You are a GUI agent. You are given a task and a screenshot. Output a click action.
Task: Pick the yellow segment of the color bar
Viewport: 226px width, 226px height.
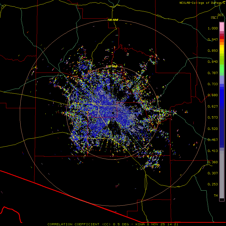[222, 49]
